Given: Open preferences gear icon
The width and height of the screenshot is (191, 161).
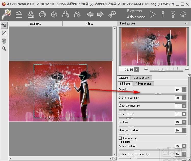Looking at the screenshot, I should click(183, 14).
